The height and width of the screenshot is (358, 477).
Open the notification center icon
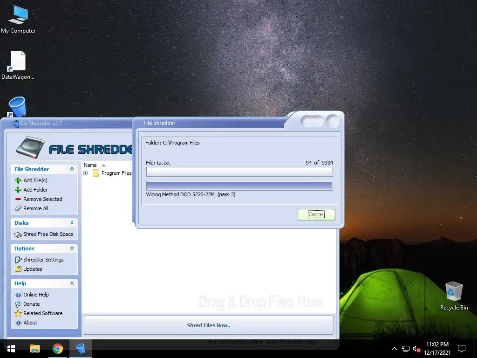tap(462, 349)
